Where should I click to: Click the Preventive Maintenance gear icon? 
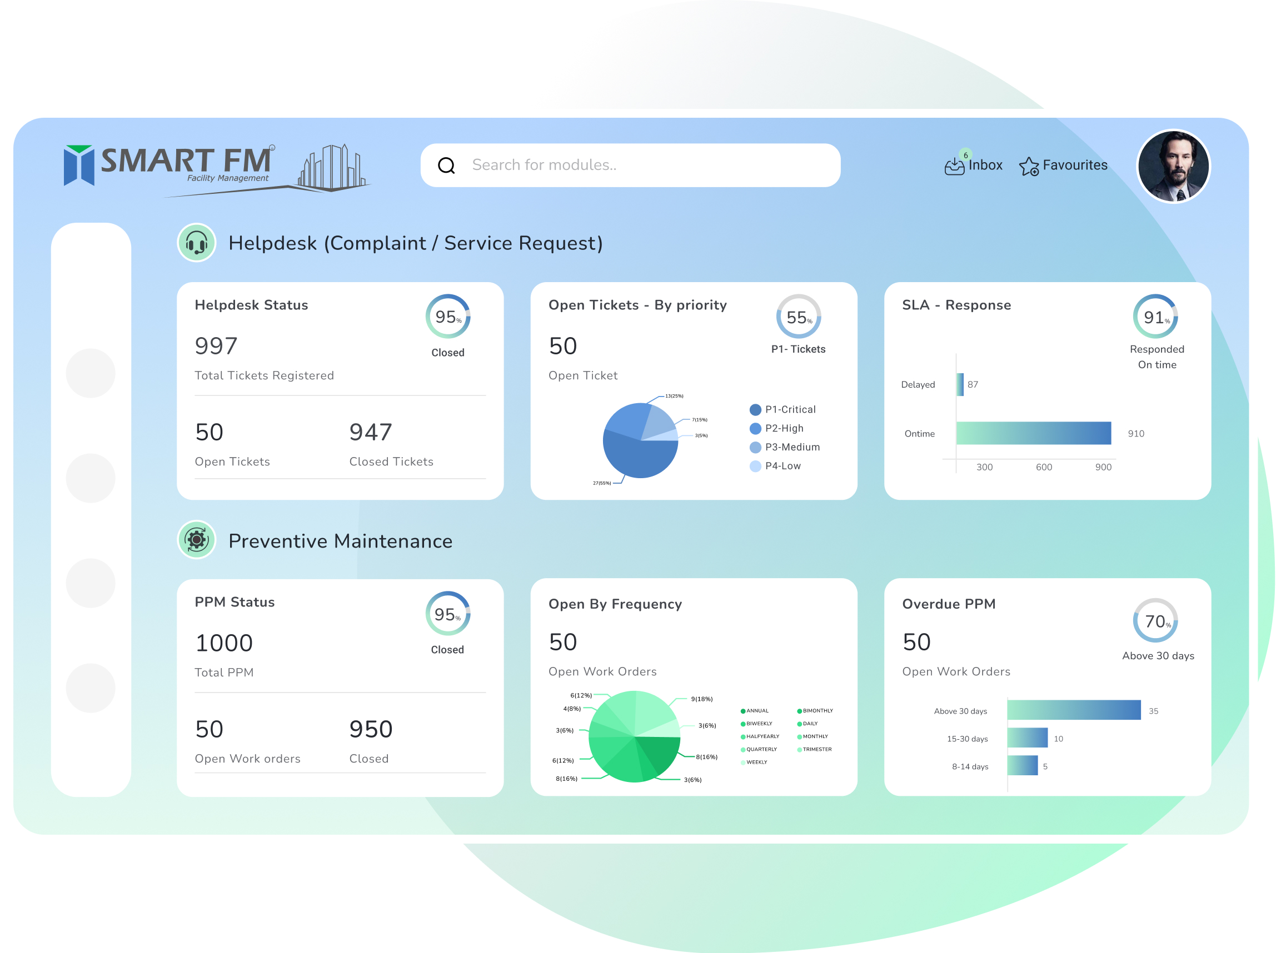pos(196,541)
